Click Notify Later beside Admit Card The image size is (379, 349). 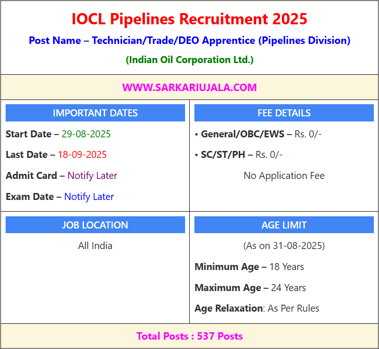pos(93,176)
